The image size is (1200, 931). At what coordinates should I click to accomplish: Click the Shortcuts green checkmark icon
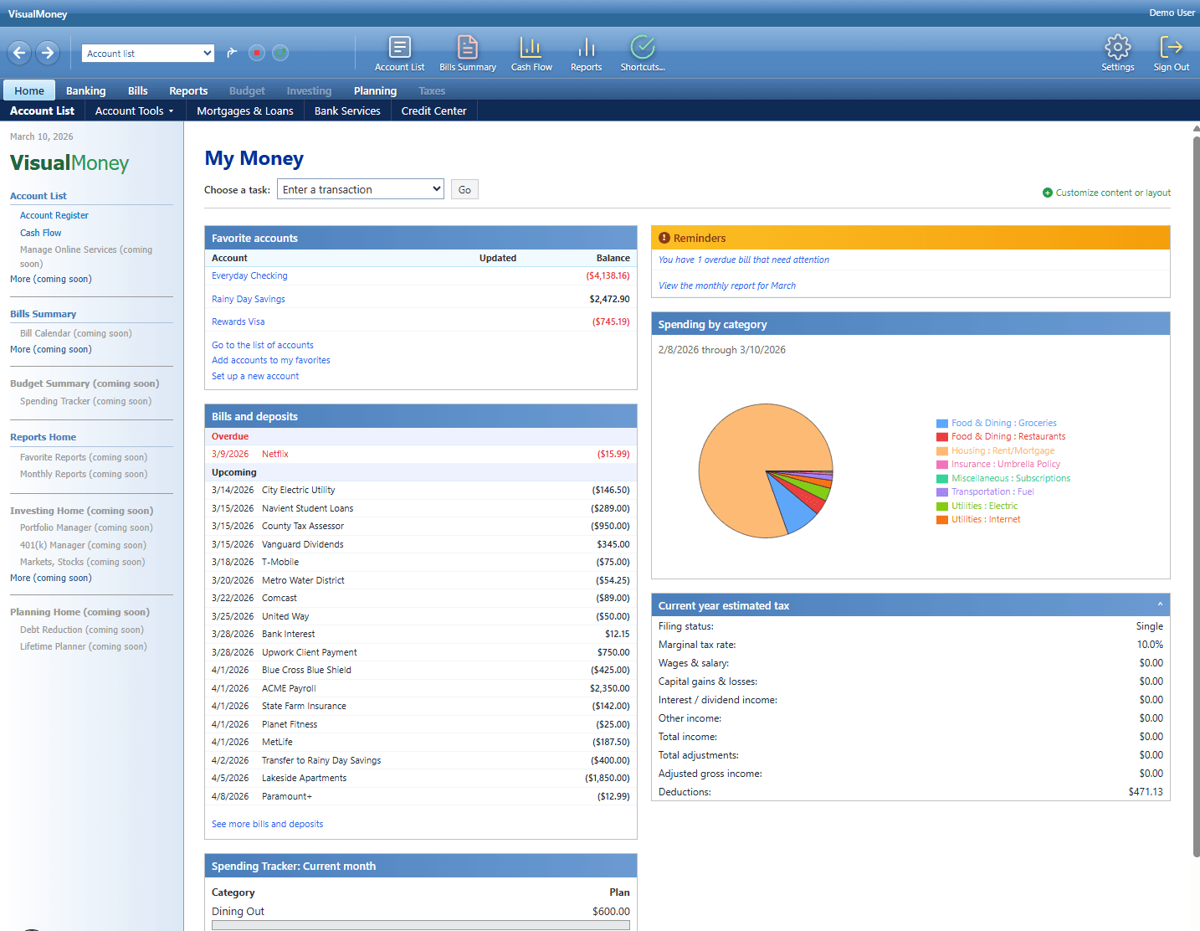pyautogui.click(x=642, y=52)
